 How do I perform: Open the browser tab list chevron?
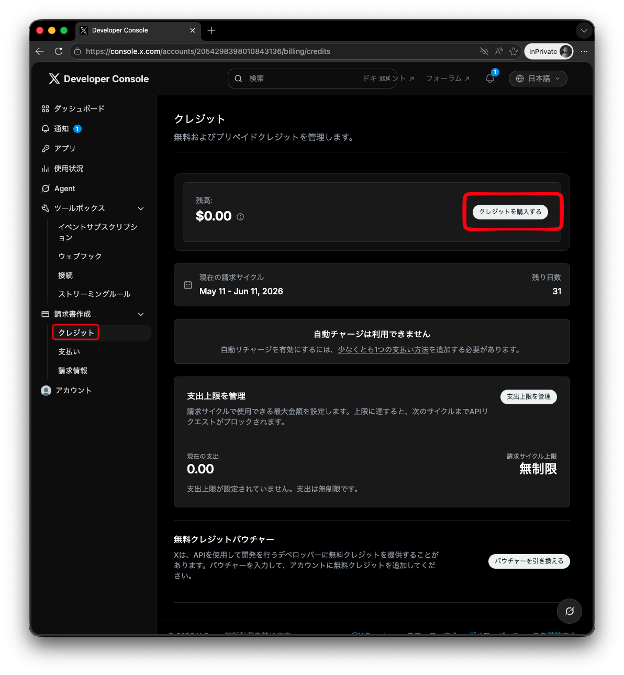(584, 30)
